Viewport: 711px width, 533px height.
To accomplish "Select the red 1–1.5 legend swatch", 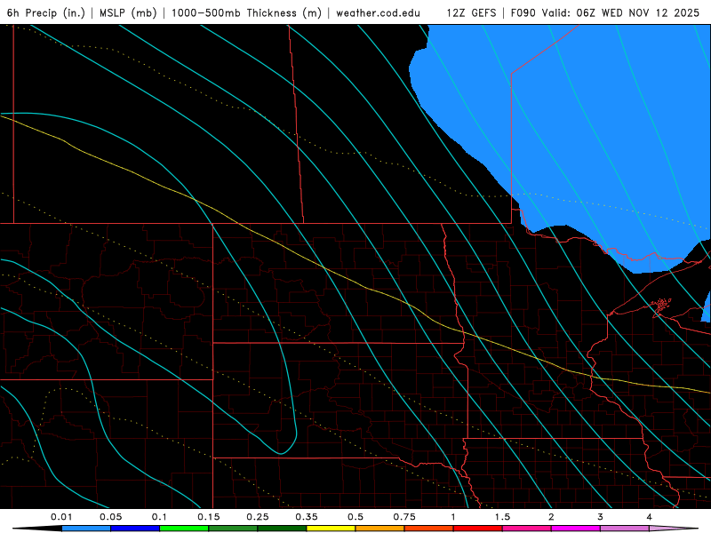I will (x=478, y=529).
